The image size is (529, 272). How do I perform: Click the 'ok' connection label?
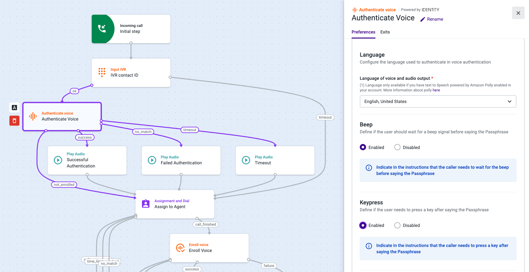[x=74, y=91]
